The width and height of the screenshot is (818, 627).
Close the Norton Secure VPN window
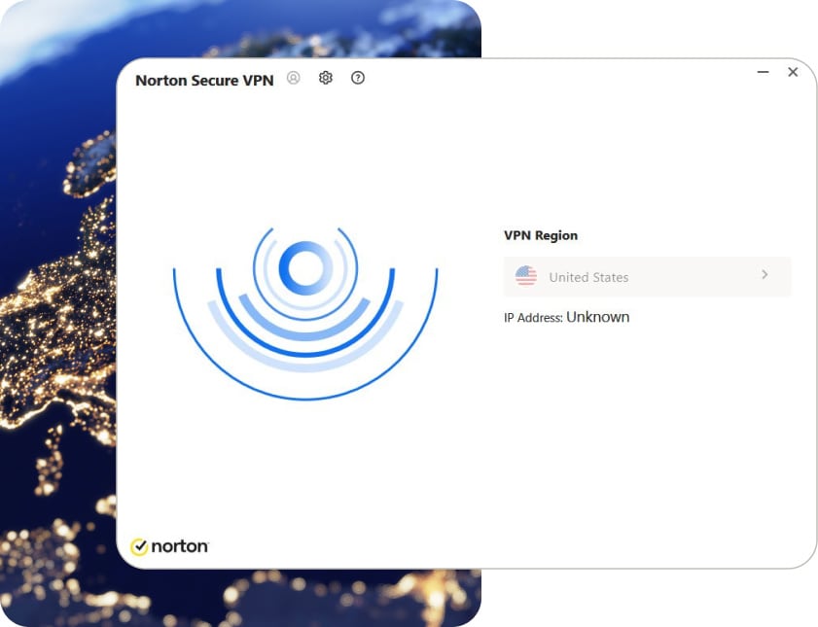793,72
